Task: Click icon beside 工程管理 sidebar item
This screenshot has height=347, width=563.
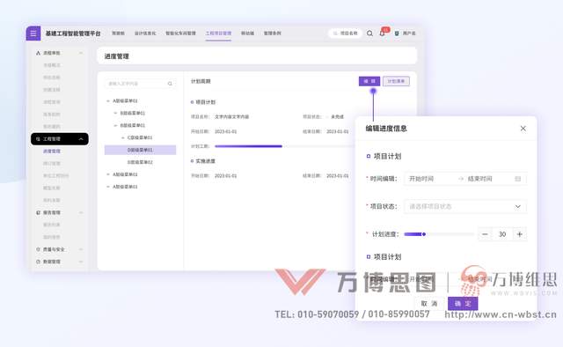Action: point(38,139)
